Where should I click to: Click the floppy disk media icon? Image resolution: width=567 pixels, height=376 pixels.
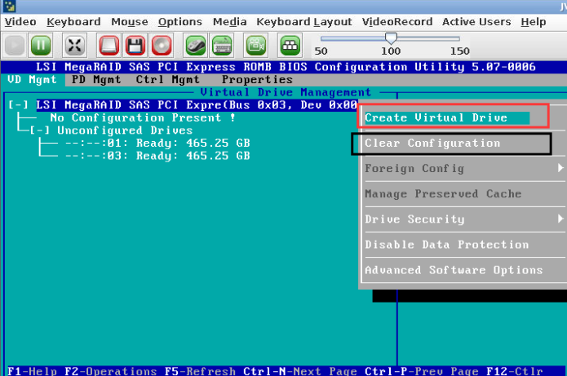tap(135, 45)
